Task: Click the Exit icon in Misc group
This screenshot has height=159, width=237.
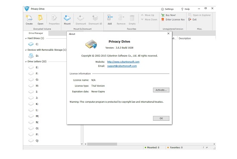Action: point(190,20)
